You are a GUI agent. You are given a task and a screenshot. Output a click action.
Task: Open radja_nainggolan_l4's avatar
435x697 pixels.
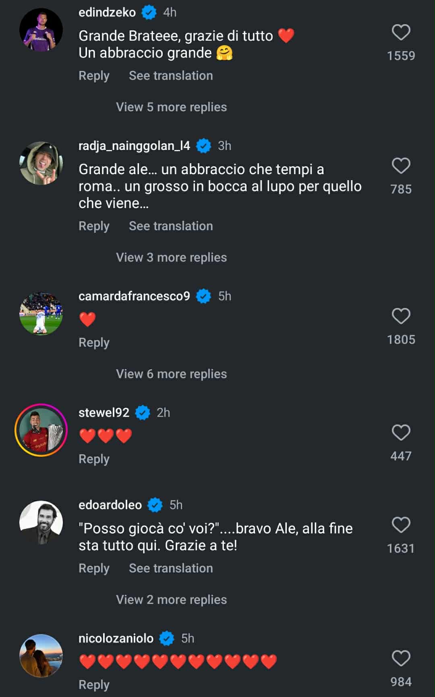coord(41,163)
